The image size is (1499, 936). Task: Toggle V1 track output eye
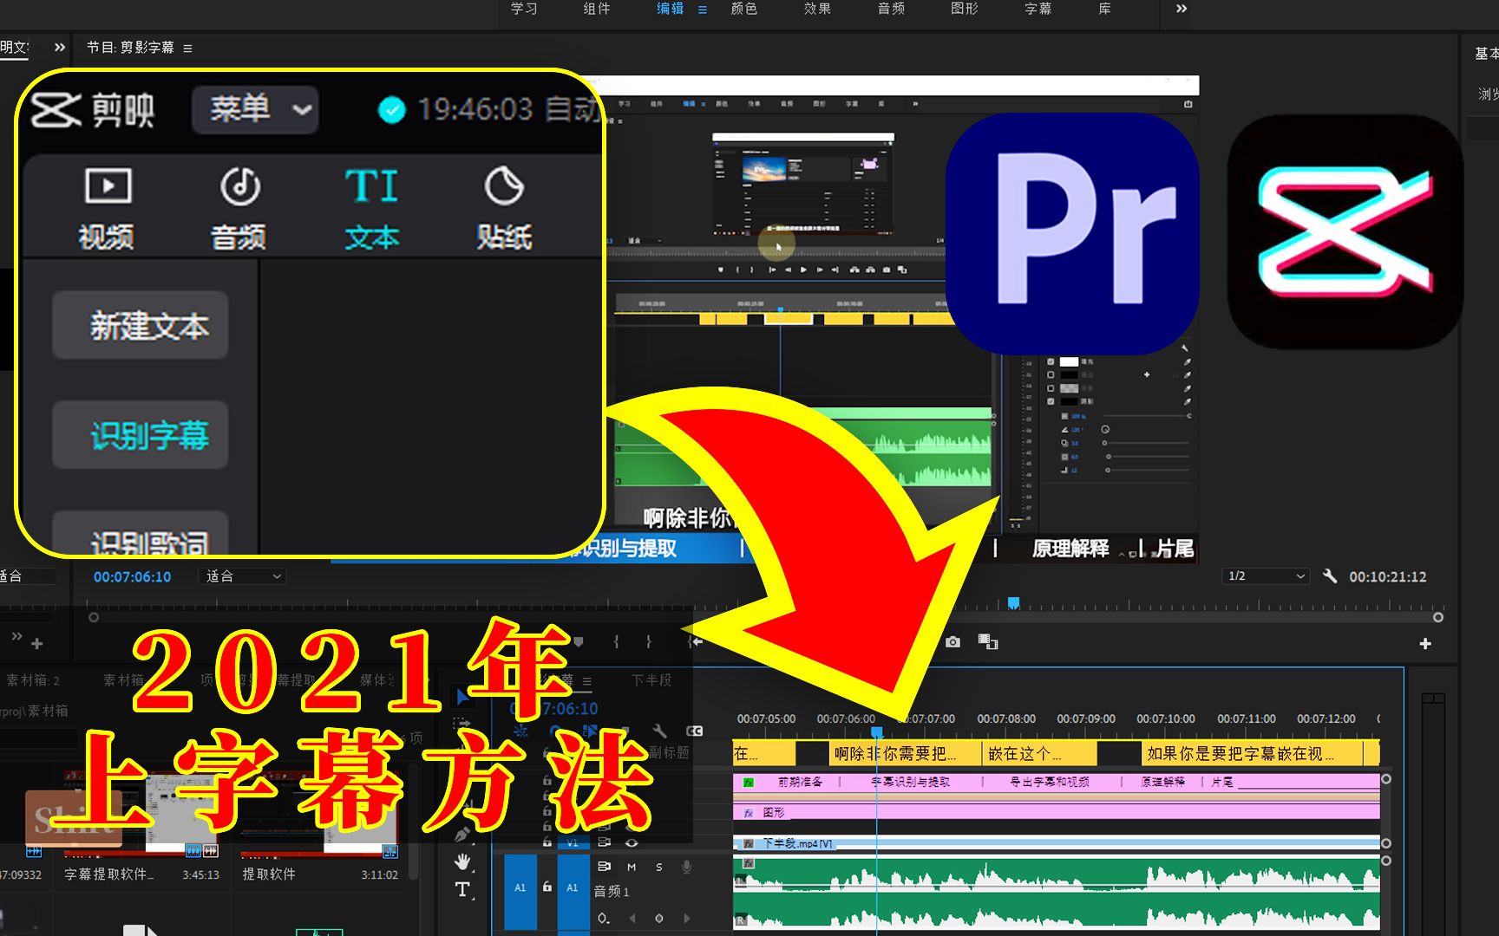coord(632,842)
